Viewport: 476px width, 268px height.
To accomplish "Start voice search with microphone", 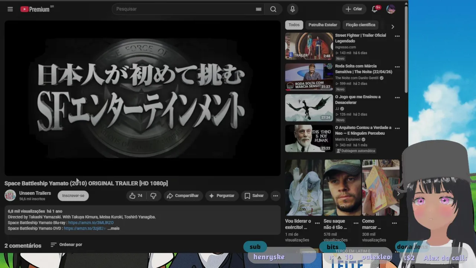I will (x=293, y=9).
